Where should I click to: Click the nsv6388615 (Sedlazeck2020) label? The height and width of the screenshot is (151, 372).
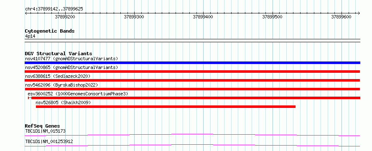[58, 76]
